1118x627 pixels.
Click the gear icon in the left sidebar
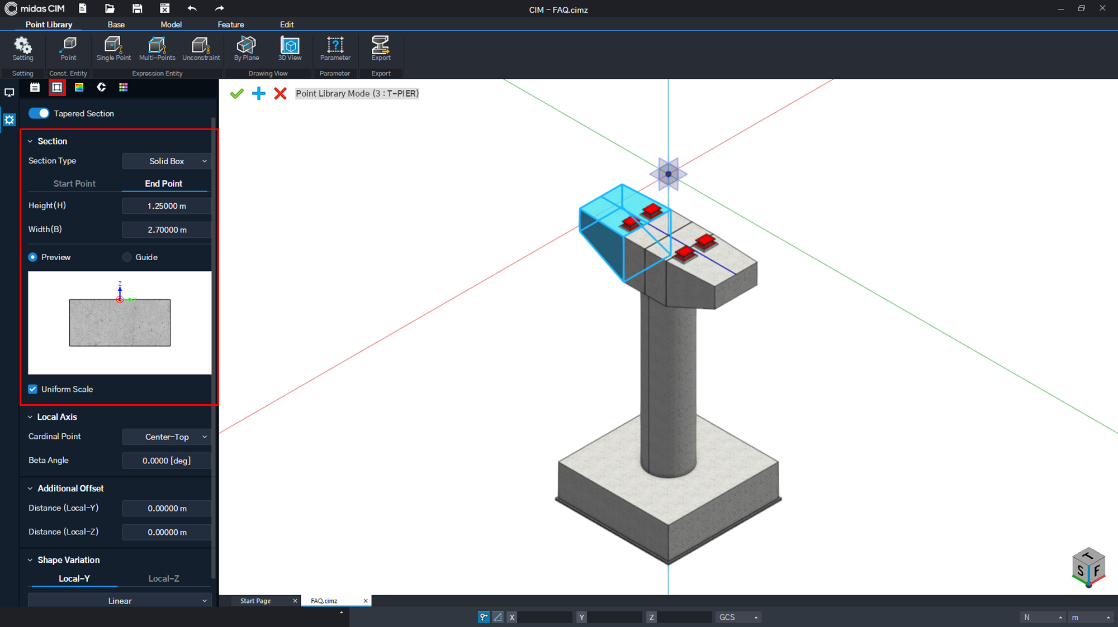10,119
